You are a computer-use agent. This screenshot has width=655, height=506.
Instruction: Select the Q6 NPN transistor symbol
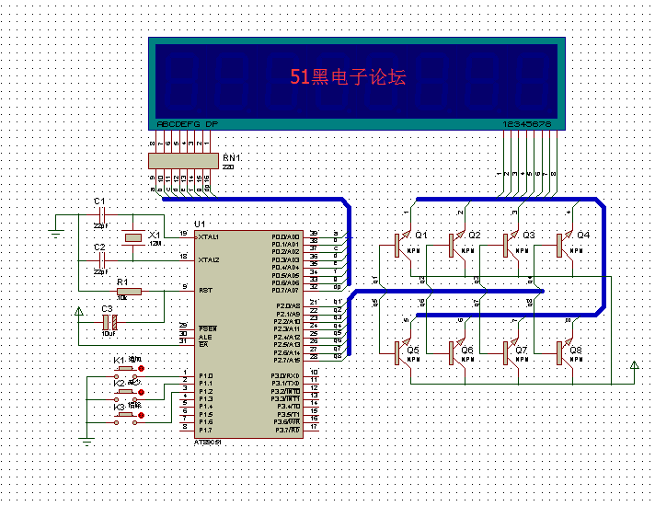pos(456,353)
